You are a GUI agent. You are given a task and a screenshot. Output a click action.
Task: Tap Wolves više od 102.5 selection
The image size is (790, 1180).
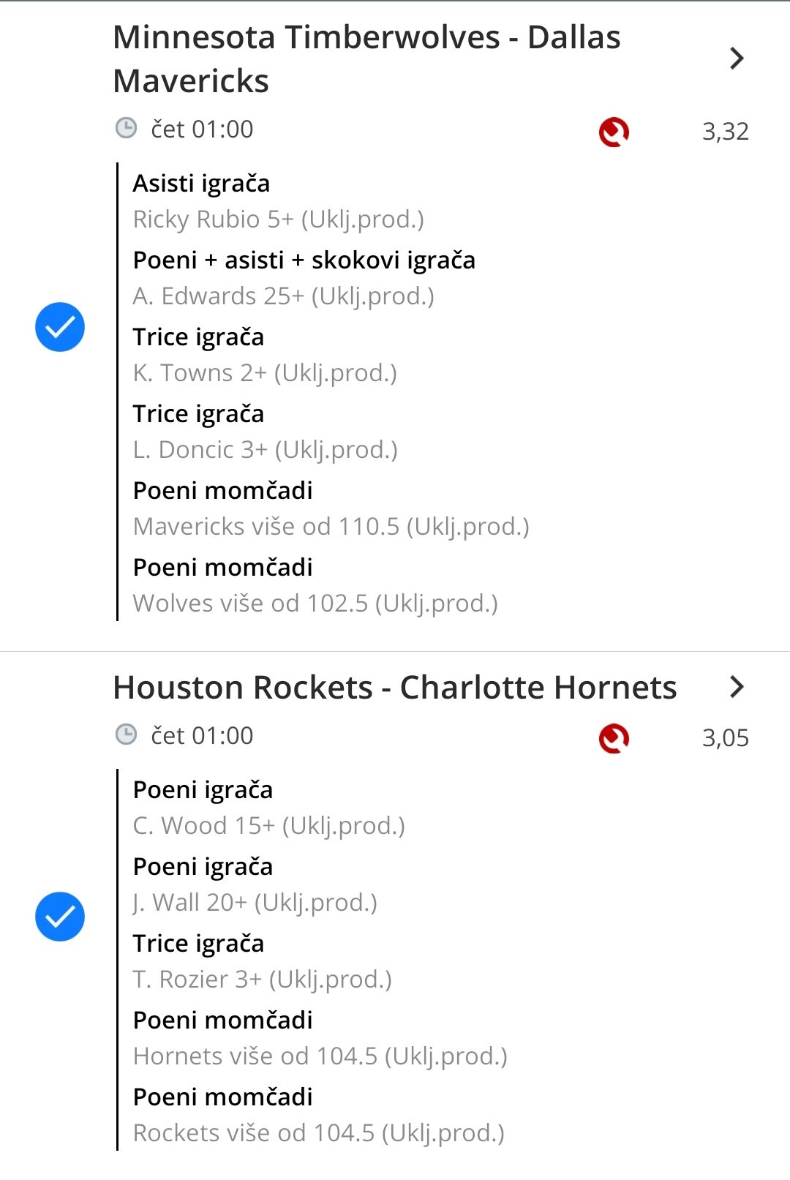(315, 604)
